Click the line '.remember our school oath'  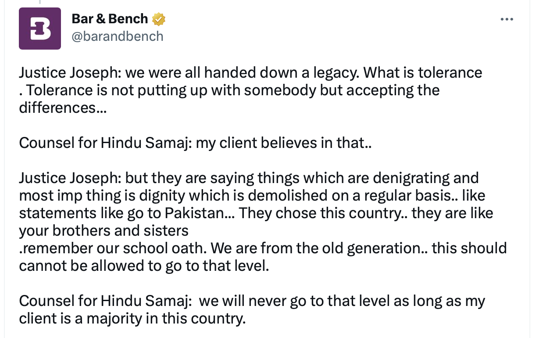click(x=263, y=248)
